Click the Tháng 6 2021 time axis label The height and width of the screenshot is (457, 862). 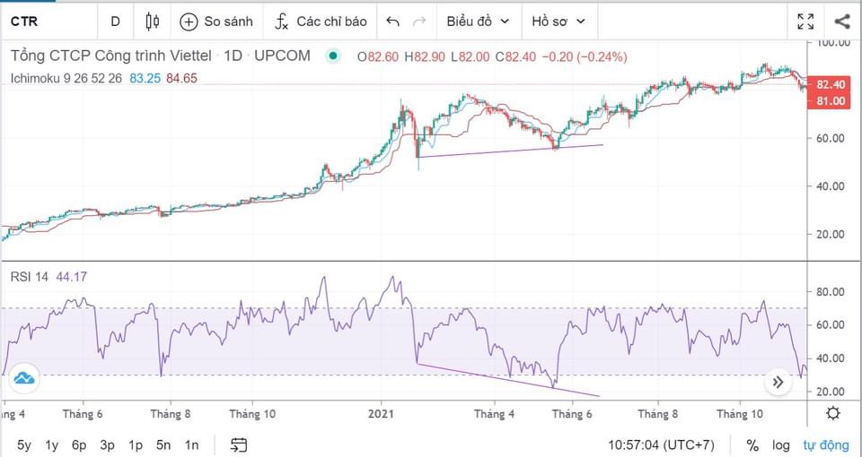coord(572,414)
